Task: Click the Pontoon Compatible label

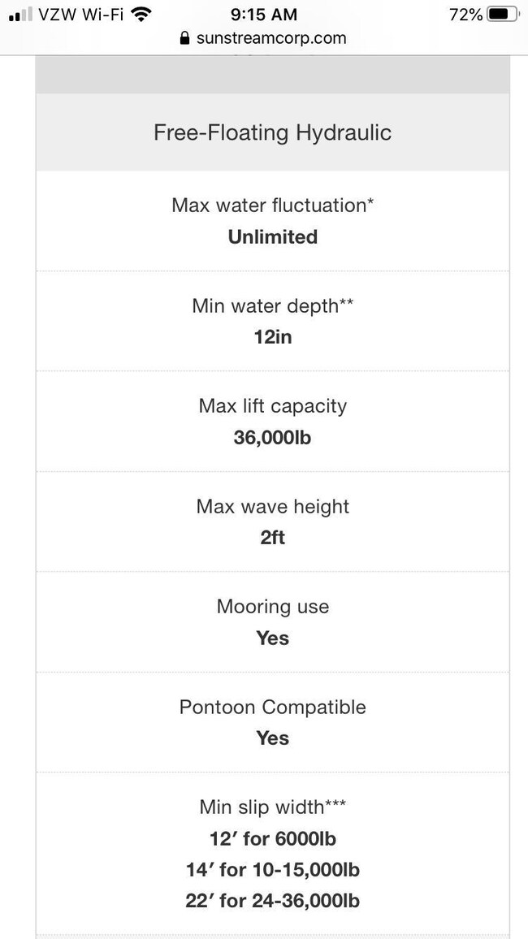Action: point(272,707)
